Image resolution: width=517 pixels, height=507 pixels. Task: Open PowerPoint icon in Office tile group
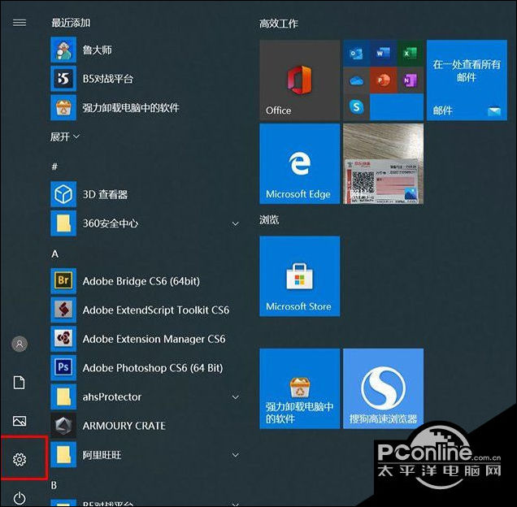[x=383, y=80]
